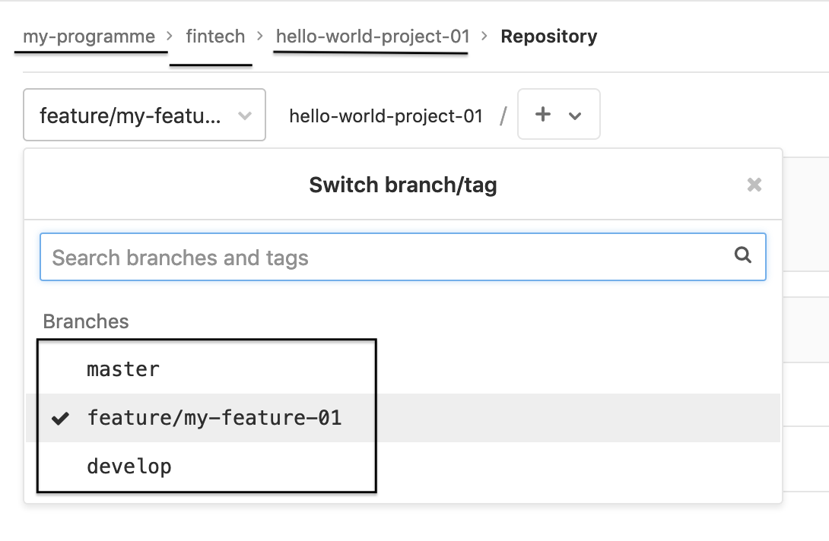The height and width of the screenshot is (541, 829).
Task: Open the feature/my-featu... branch selector
Action: pyautogui.click(x=131, y=115)
